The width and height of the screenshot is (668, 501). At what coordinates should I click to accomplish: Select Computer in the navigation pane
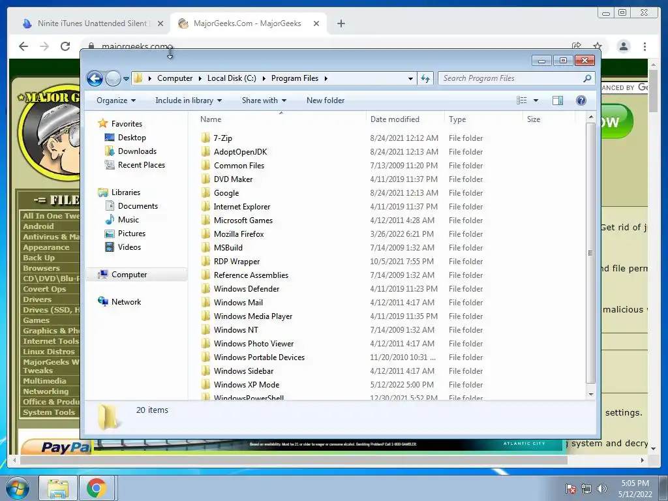point(136,275)
